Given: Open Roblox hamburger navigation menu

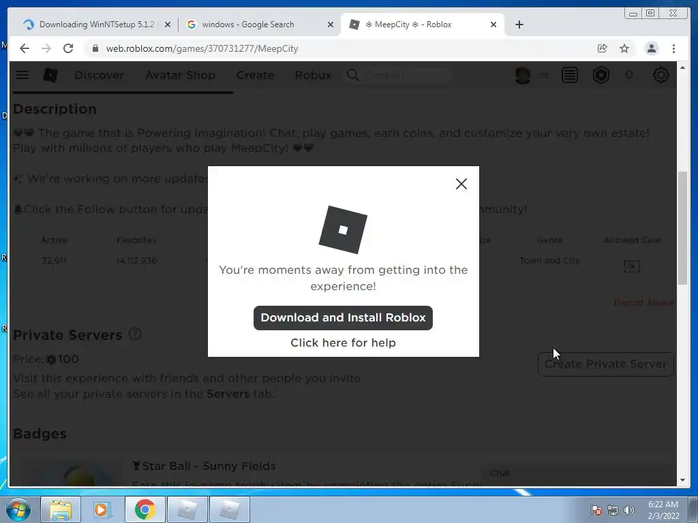Looking at the screenshot, I should click(22, 75).
